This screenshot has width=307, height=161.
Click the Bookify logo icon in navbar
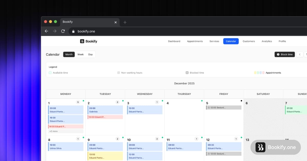point(82,41)
